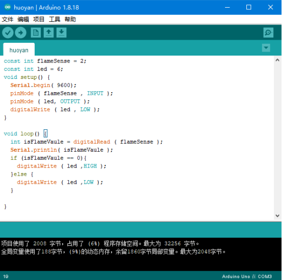The image size is (282, 280).
Task: Save sketch with the down-arrow icon
Action: point(62,33)
